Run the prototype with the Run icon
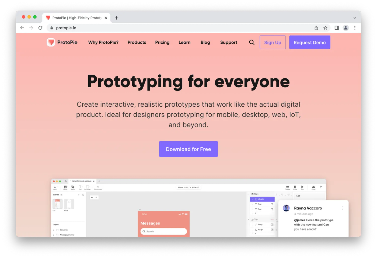Image resolution: width=377 pixels, height=258 pixels. [302, 187]
